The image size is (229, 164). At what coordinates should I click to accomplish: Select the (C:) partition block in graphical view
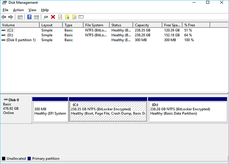(108, 111)
